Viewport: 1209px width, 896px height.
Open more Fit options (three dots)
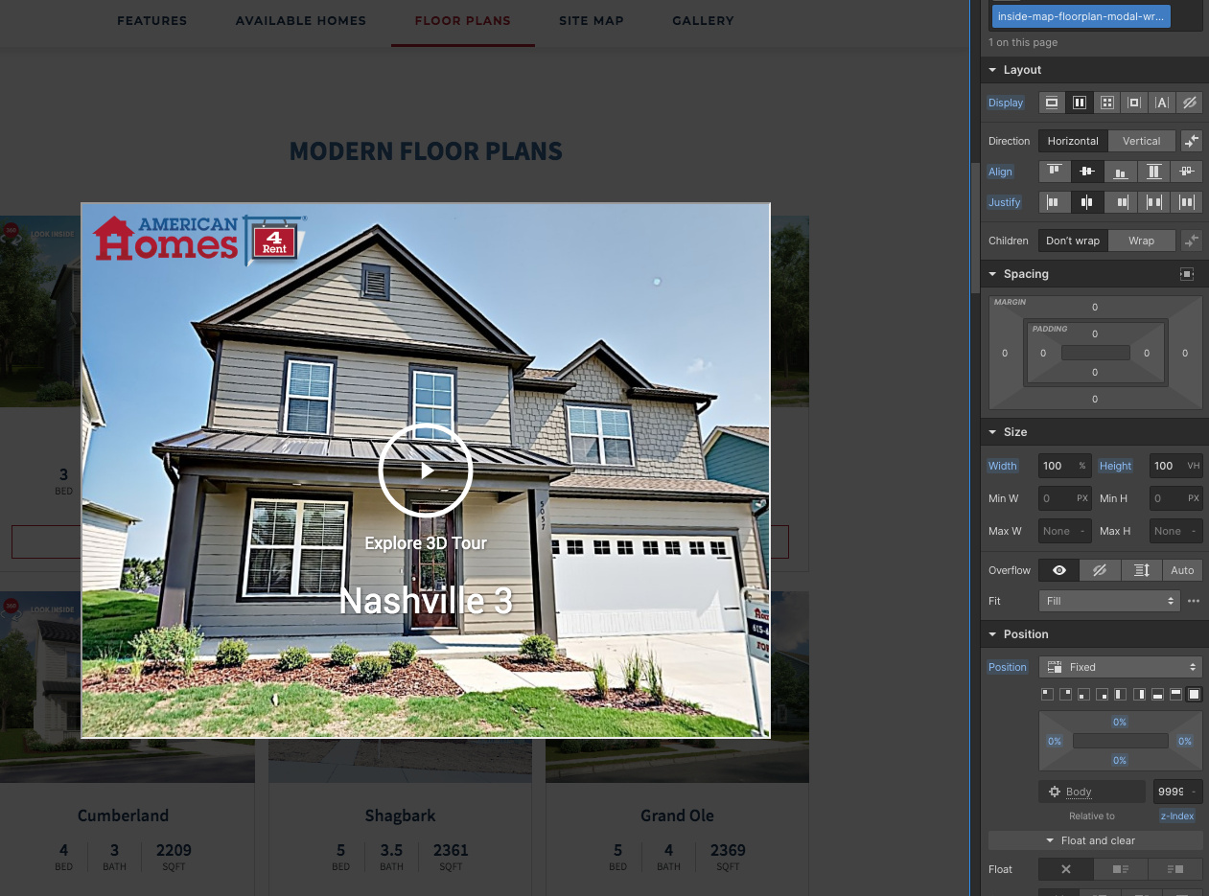(1194, 601)
